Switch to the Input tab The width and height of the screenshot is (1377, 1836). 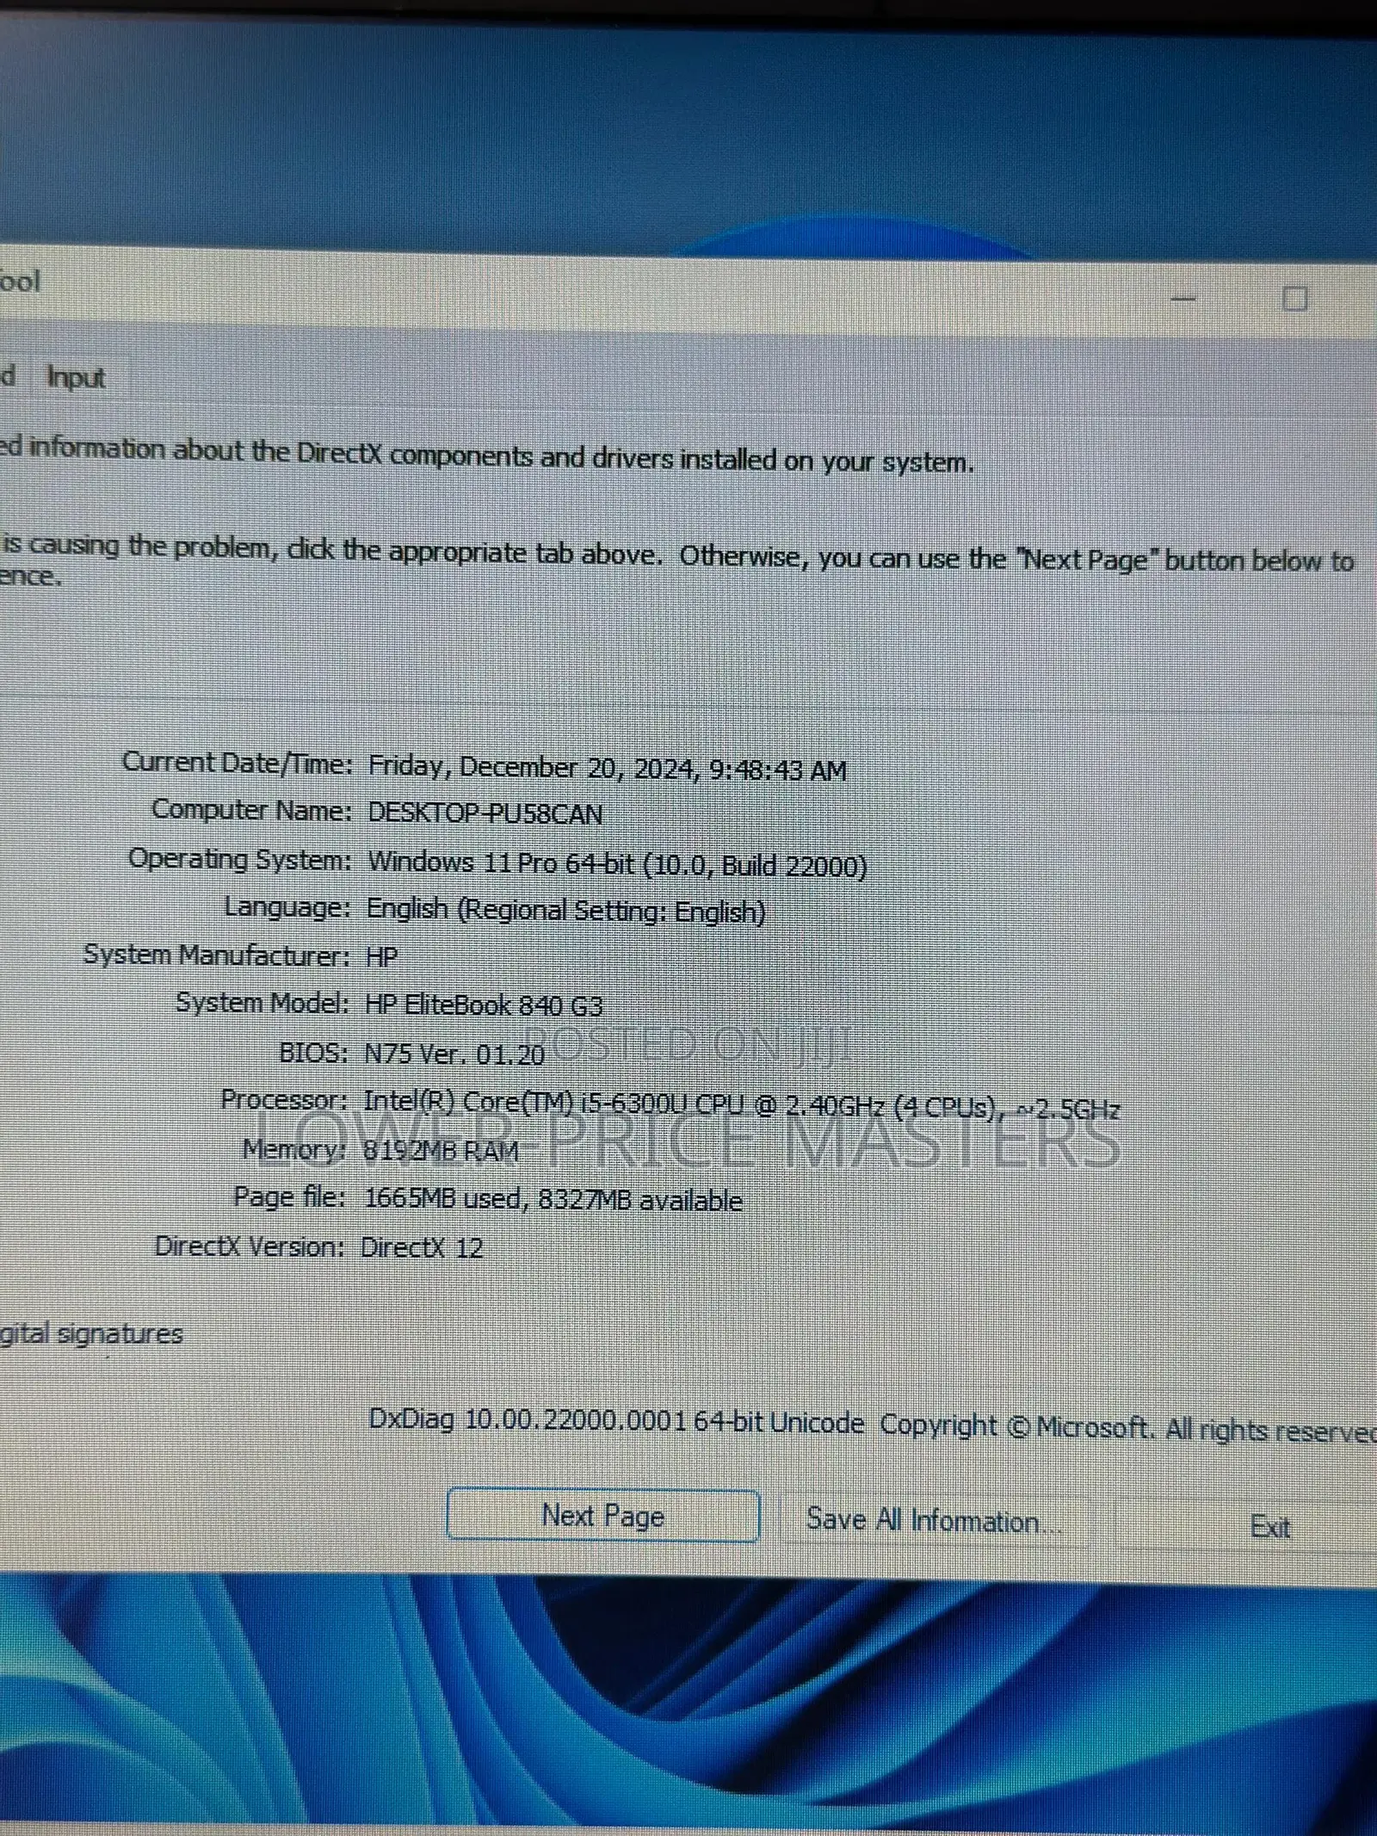[76, 377]
